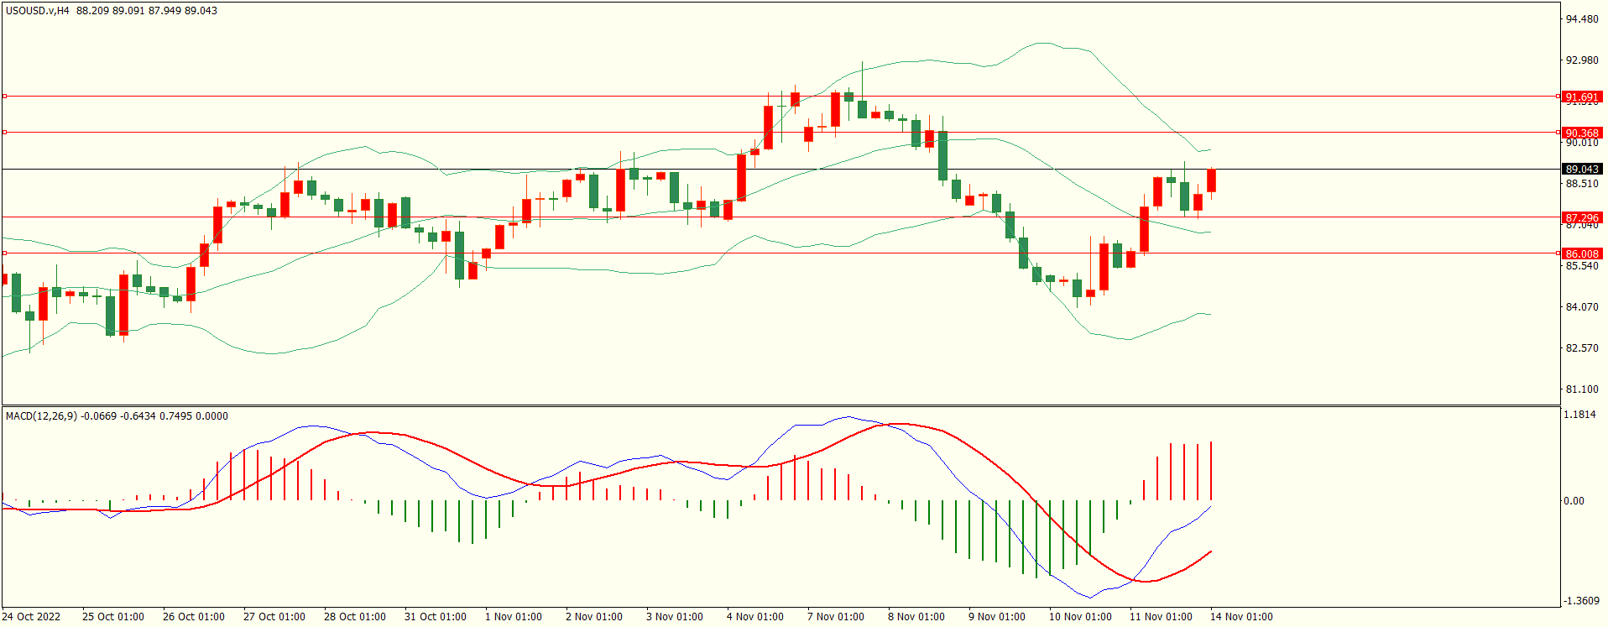Screen dimensions: 1608x627
Task: Click the 86.008 price level tag
Action: (1581, 253)
